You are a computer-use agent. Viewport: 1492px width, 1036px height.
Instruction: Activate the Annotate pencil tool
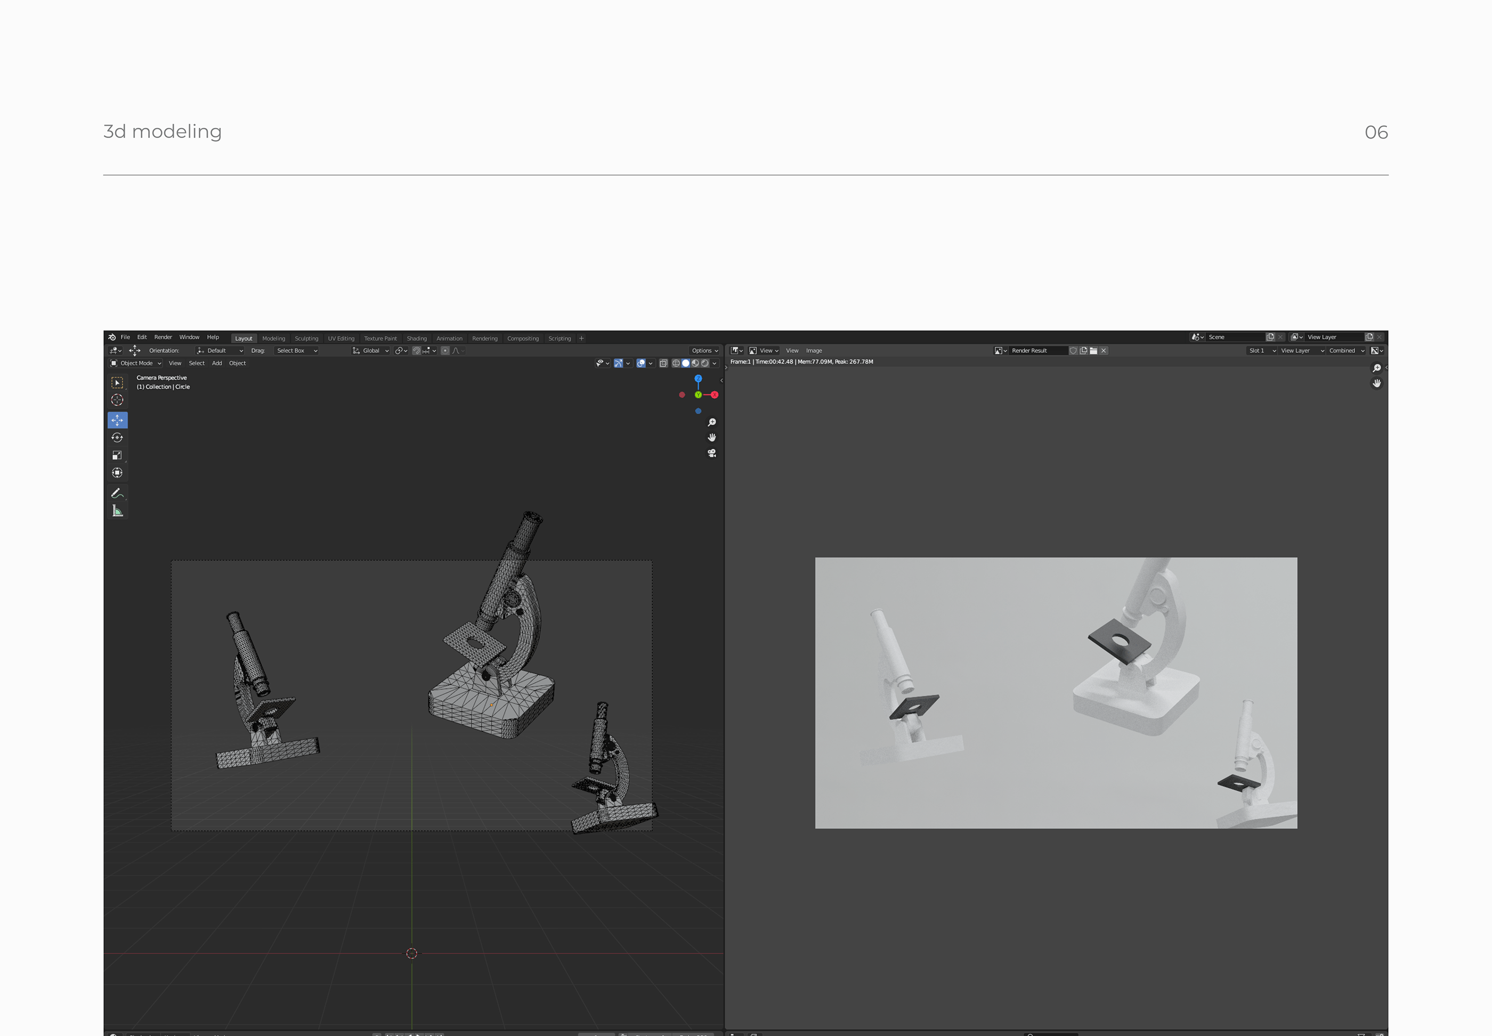coord(117,493)
